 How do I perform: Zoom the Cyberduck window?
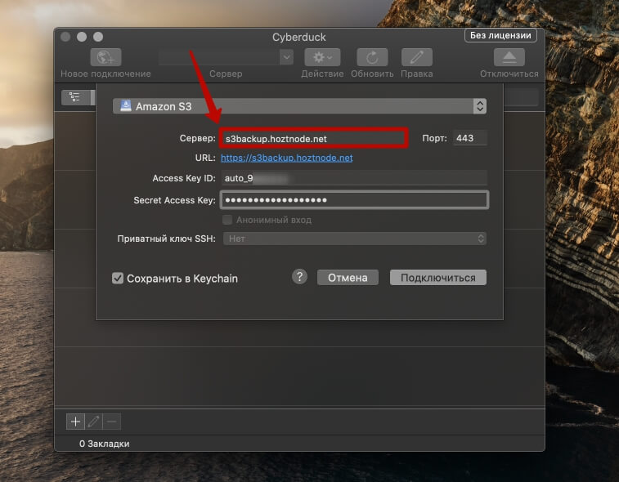click(98, 37)
